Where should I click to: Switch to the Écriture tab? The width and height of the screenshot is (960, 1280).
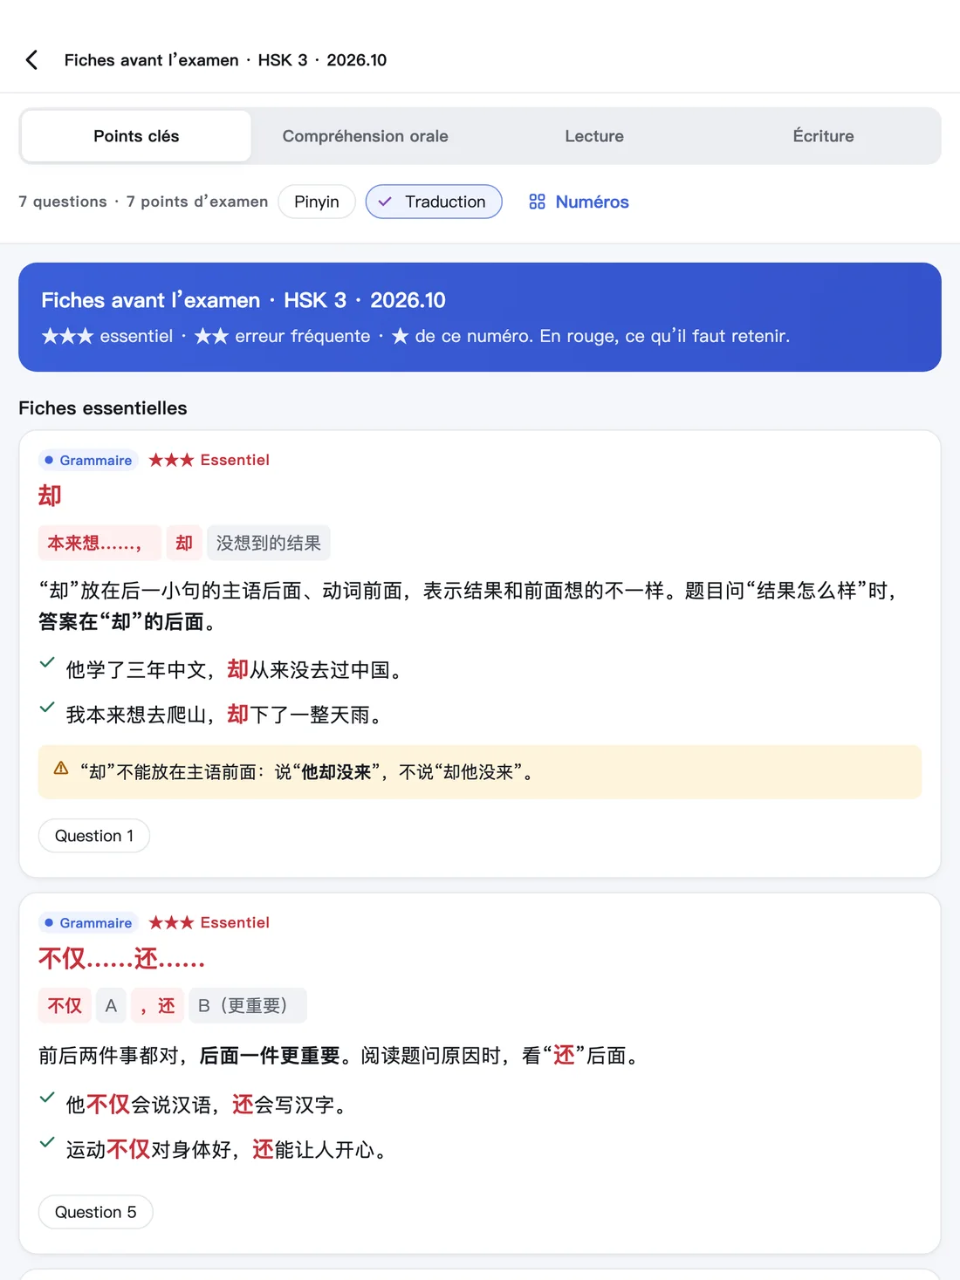point(823,136)
